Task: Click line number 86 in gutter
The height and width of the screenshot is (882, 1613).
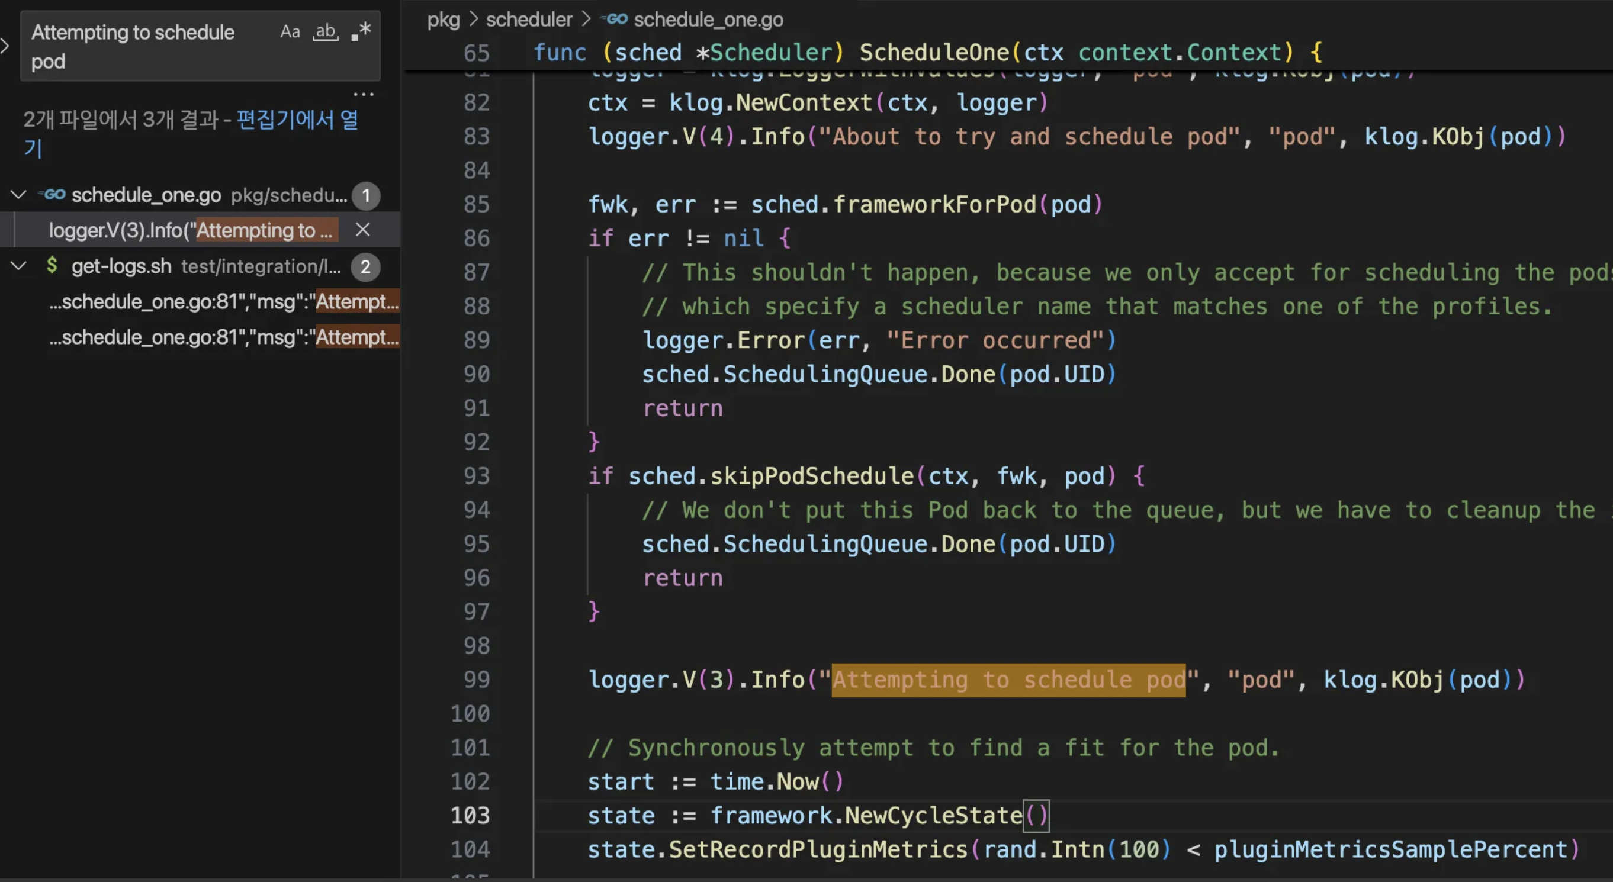Action: [477, 239]
